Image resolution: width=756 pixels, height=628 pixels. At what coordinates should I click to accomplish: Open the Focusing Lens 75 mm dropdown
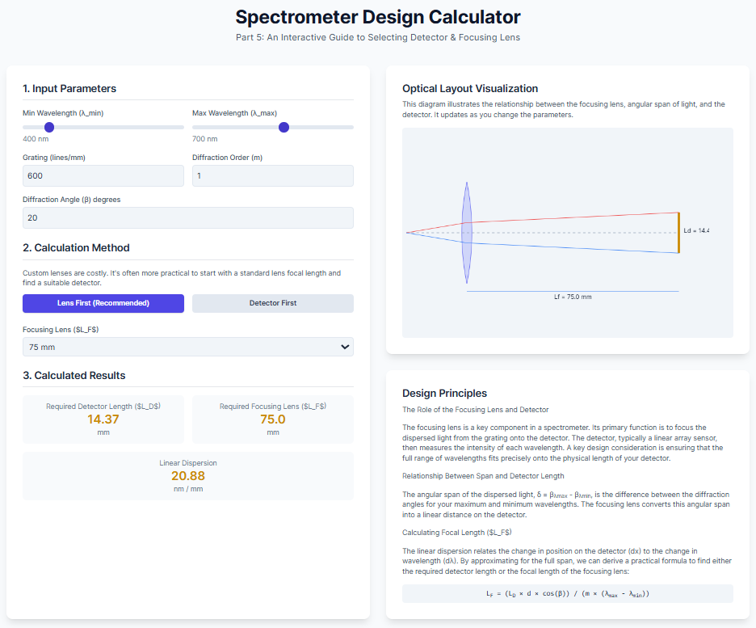[188, 347]
